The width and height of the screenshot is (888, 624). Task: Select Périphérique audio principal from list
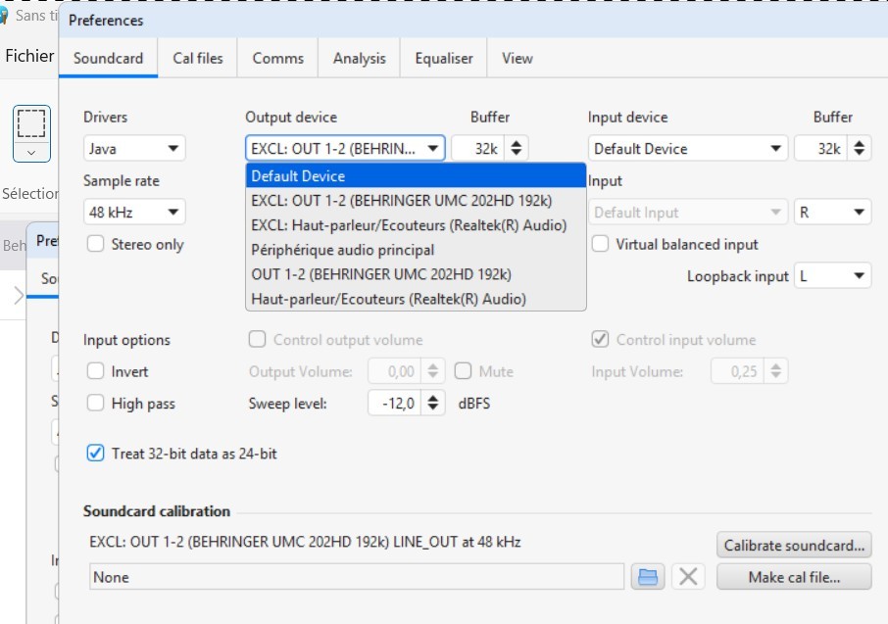[x=342, y=250]
